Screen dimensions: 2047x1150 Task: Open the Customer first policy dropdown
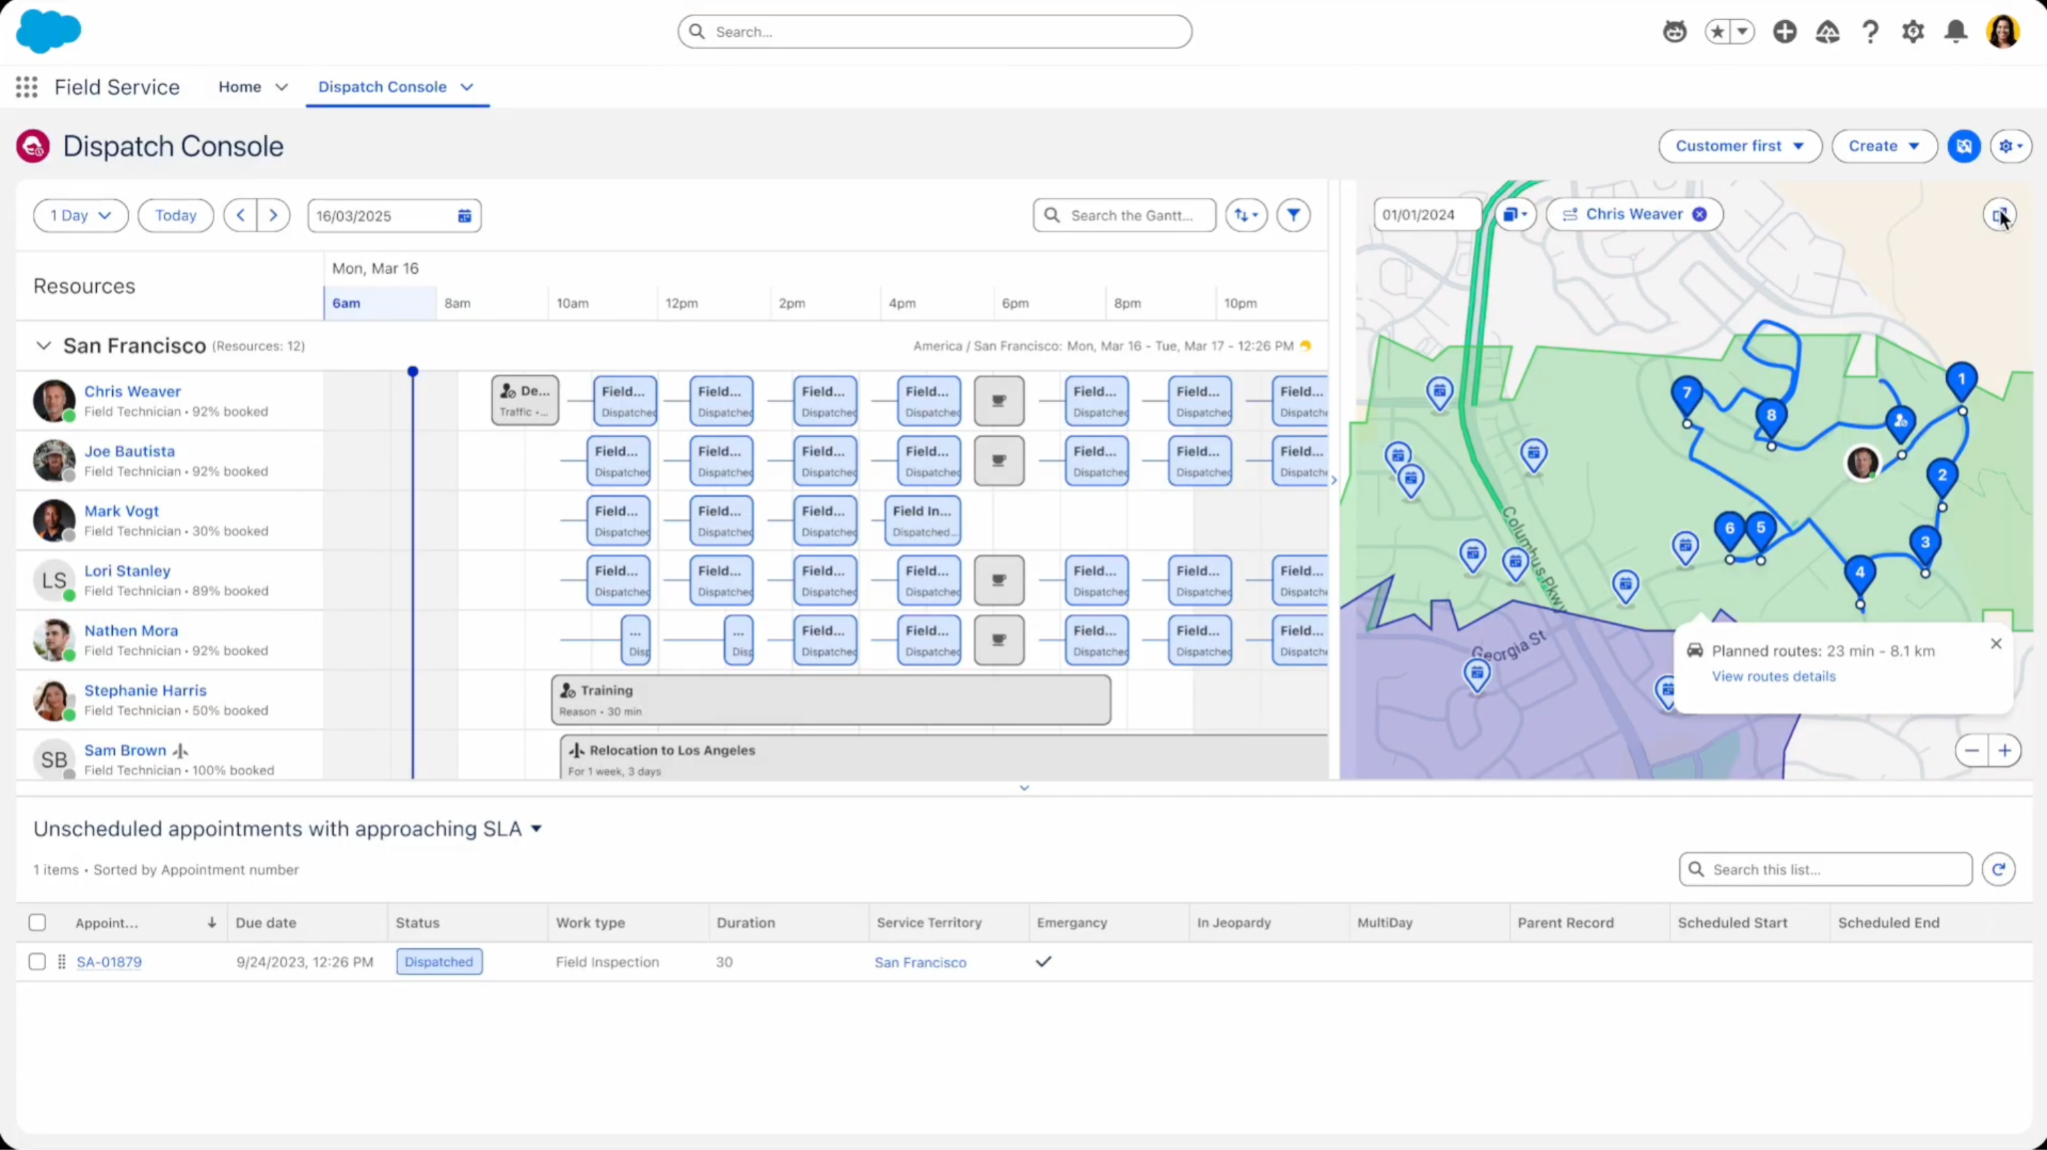pyautogui.click(x=1740, y=146)
